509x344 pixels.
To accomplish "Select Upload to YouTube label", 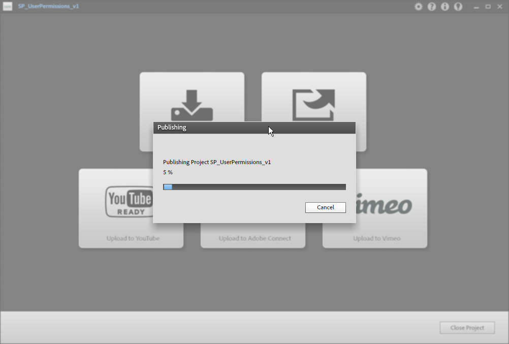I will (133, 238).
